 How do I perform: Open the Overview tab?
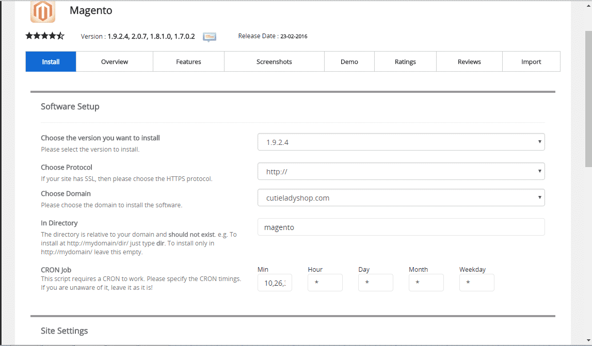tap(115, 61)
